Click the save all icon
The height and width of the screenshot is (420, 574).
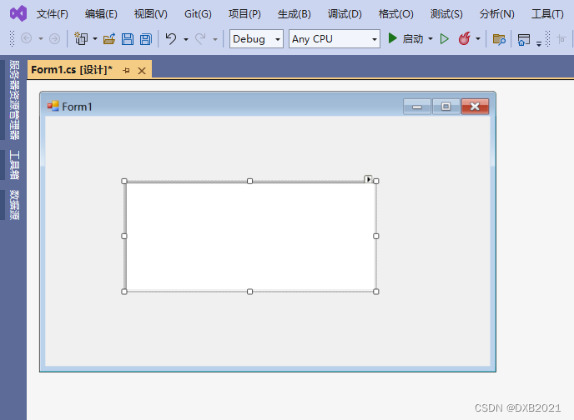(x=146, y=38)
